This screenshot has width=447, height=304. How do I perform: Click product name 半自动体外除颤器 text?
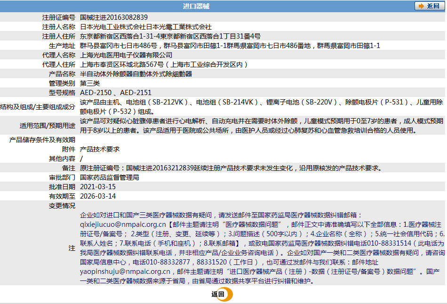click(x=106, y=74)
